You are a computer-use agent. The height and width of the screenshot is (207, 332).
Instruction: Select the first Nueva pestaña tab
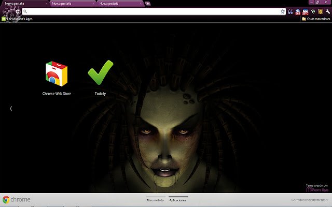point(25,4)
